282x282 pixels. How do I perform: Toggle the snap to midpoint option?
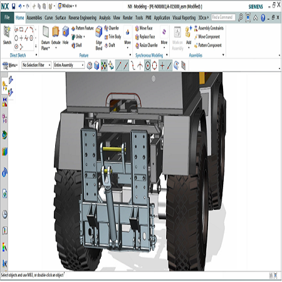pyautogui.click(x=126, y=66)
